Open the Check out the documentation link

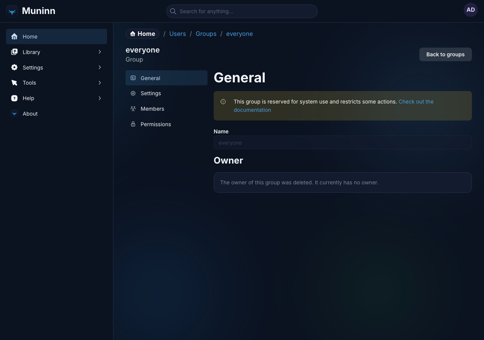tap(416, 102)
